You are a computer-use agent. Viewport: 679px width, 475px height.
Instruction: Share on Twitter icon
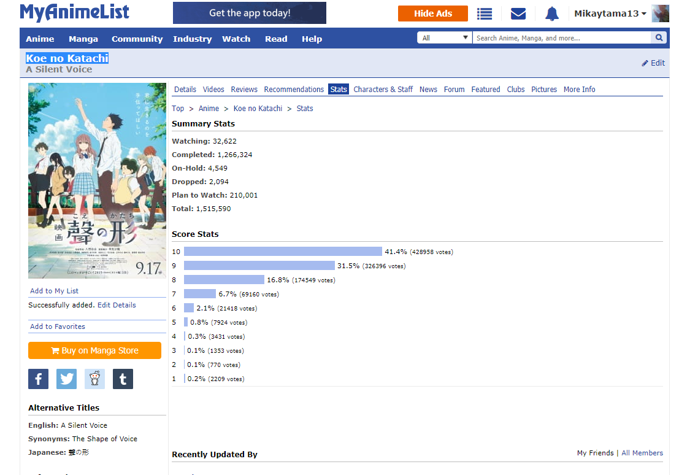(66, 379)
